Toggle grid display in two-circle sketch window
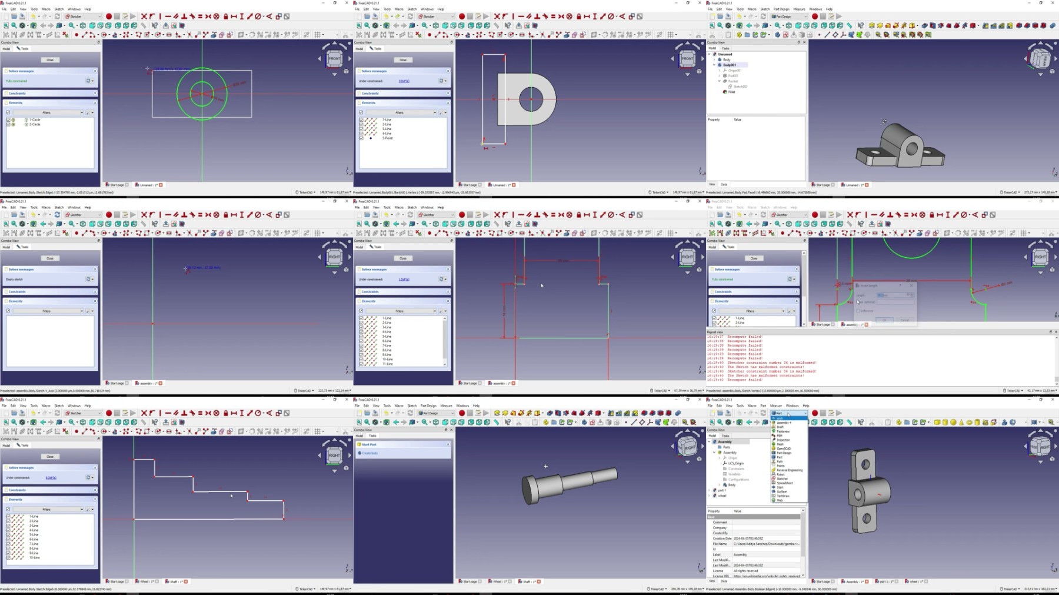The image size is (1059, 595). click(317, 35)
